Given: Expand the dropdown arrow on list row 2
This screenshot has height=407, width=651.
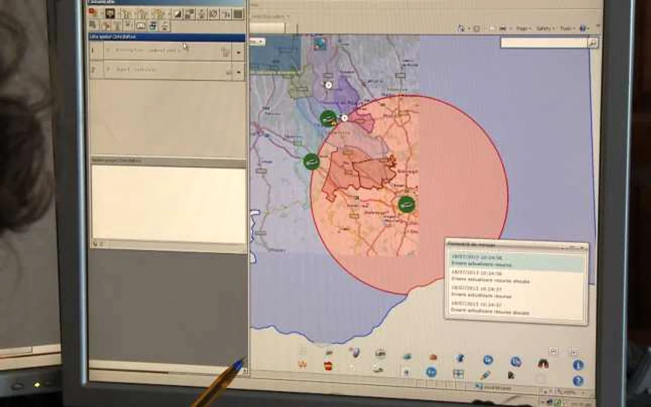Looking at the screenshot, I should pos(239,72).
